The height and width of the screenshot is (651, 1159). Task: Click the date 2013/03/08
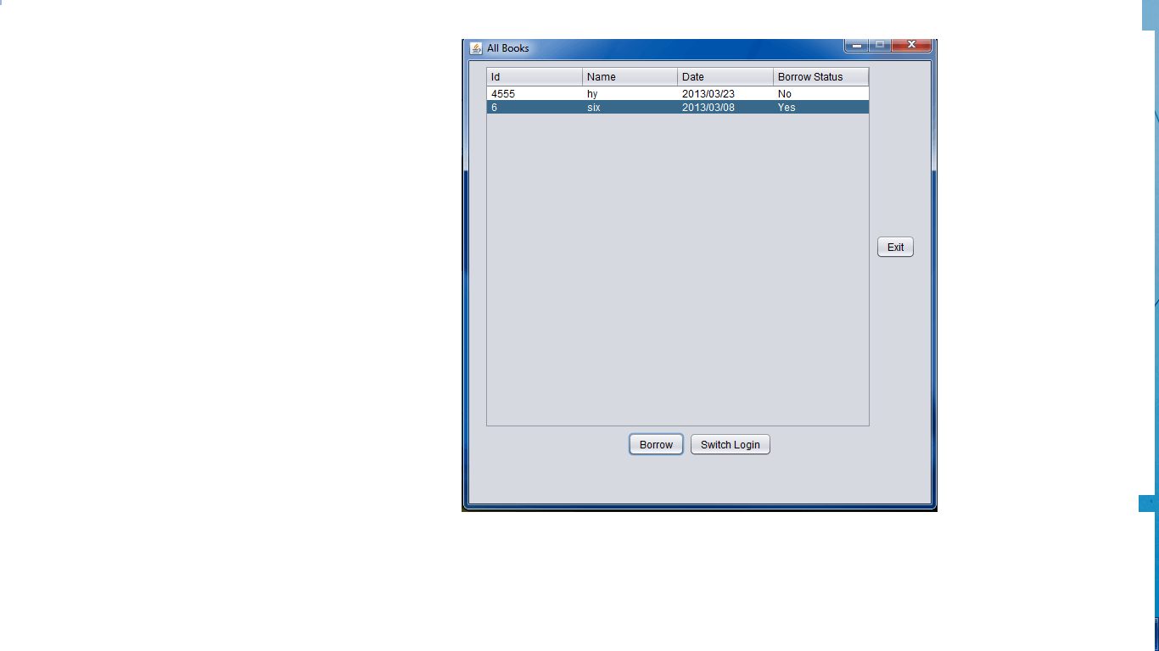725,107
